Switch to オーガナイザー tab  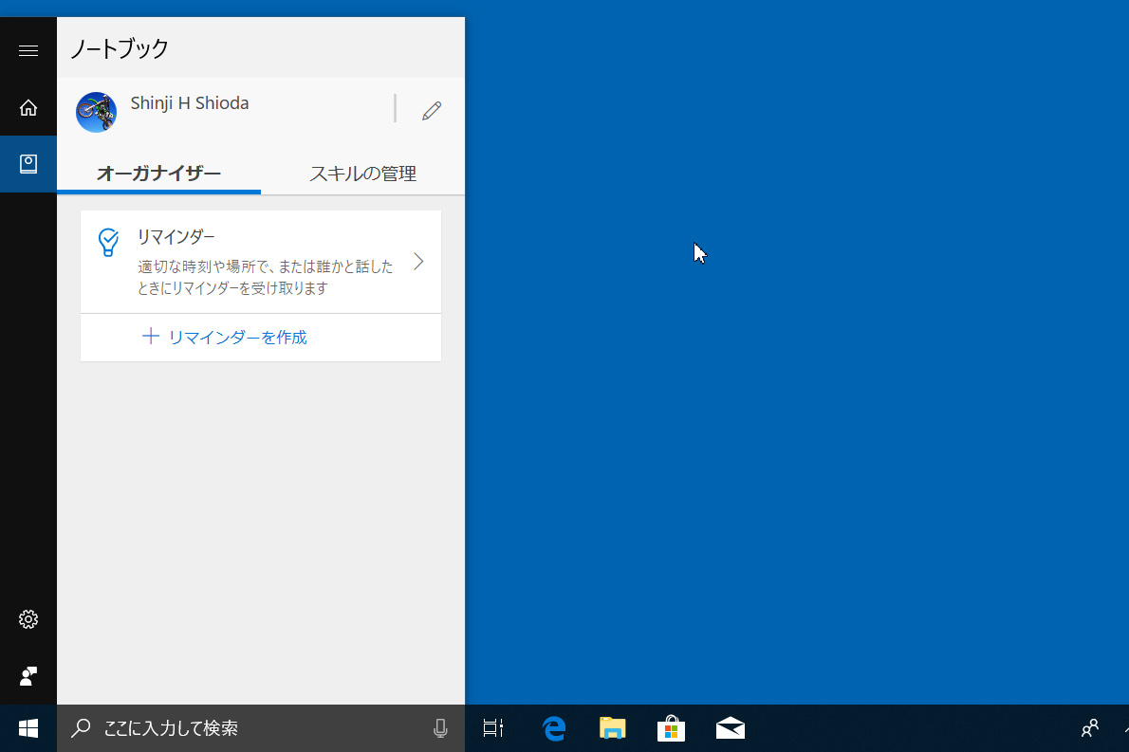pos(158,174)
